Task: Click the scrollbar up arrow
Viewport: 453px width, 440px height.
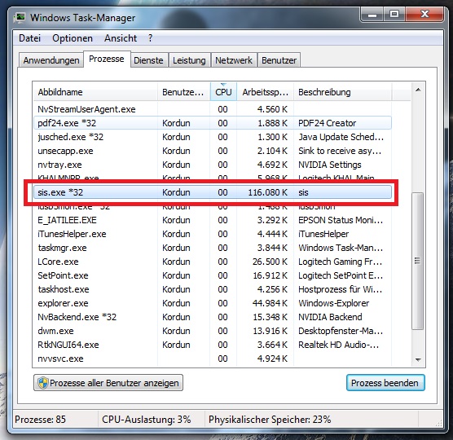Action: click(x=418, y=90)
